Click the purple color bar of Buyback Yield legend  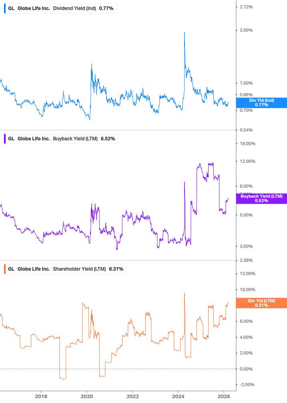pyautogui.click(x=5, y=139)
